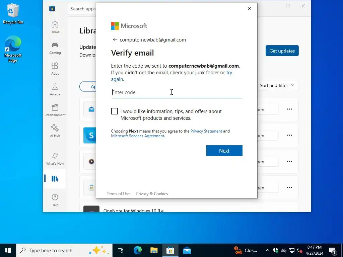The image size is (343, 257).
Task: Open the traffic news widget on taskbar
Action: point(246,250)
